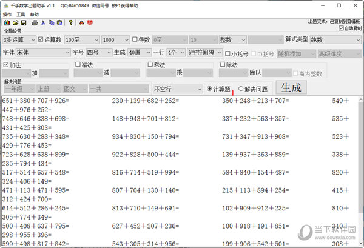Open help via the question mark icon

point(70,22)
